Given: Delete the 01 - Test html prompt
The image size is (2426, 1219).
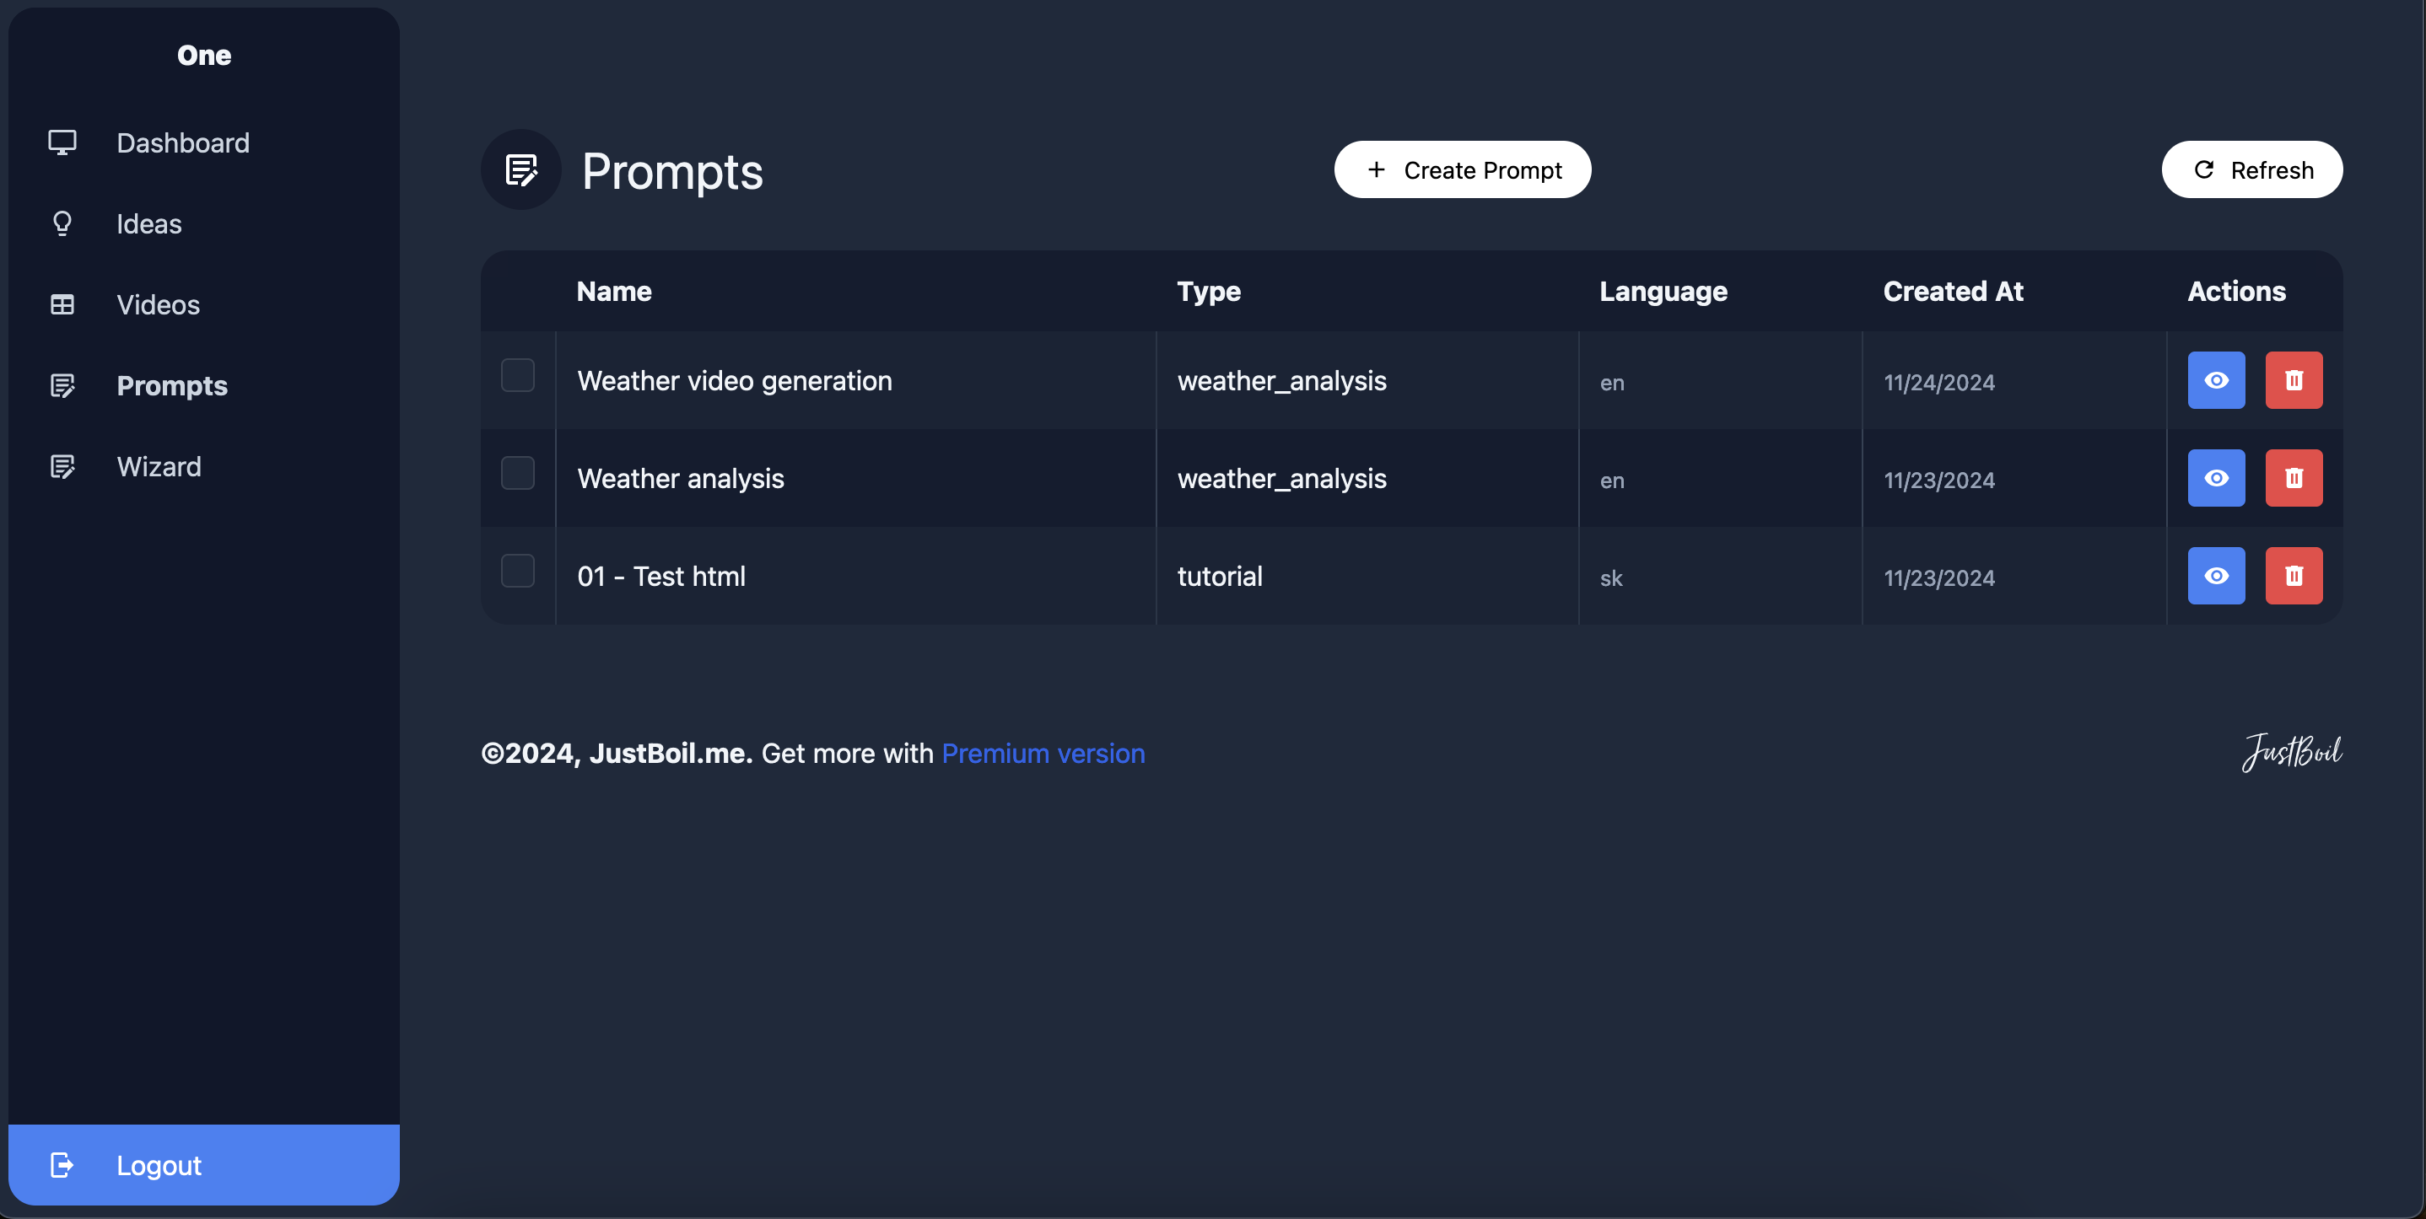Looking at the screenshot, I should [x=2292, y=576].
